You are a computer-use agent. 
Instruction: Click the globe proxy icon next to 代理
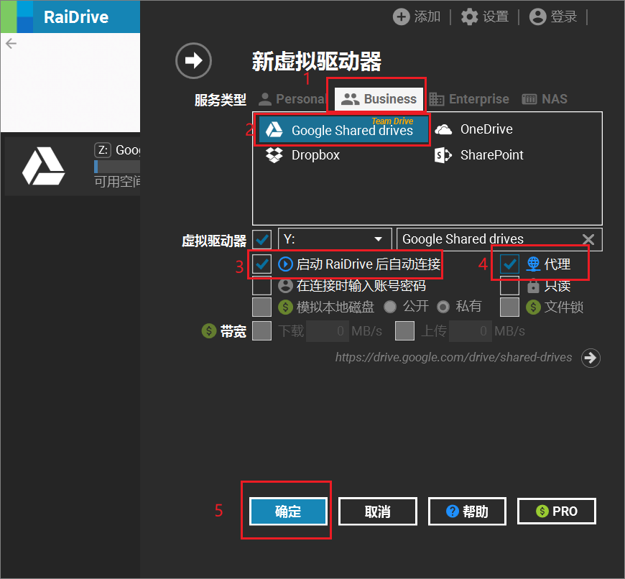[533, 264]
